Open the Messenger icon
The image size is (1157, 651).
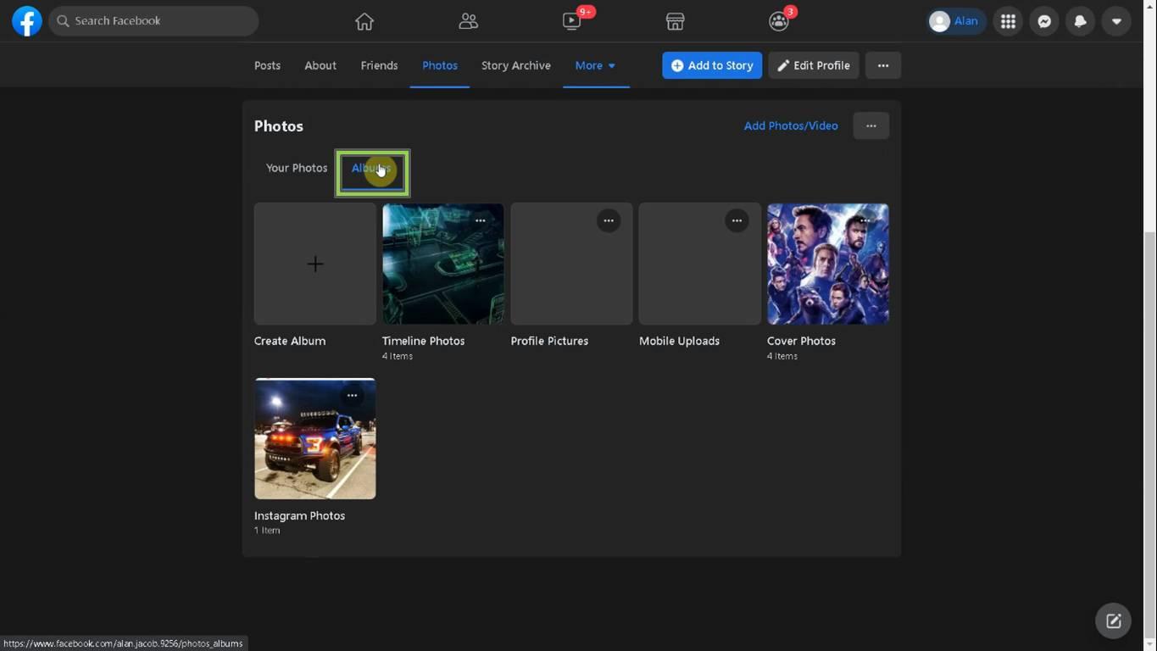pyautogui.click(x=1044, y=21)
